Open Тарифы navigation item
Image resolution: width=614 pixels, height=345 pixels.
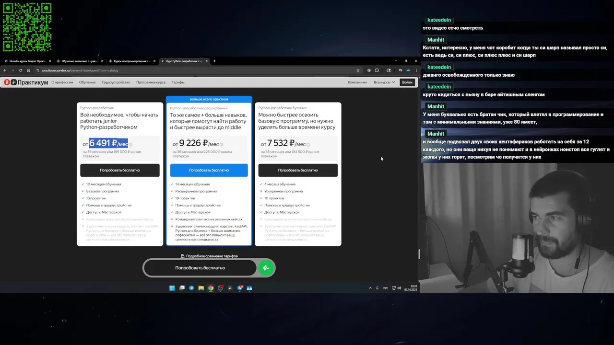[178, 82]
